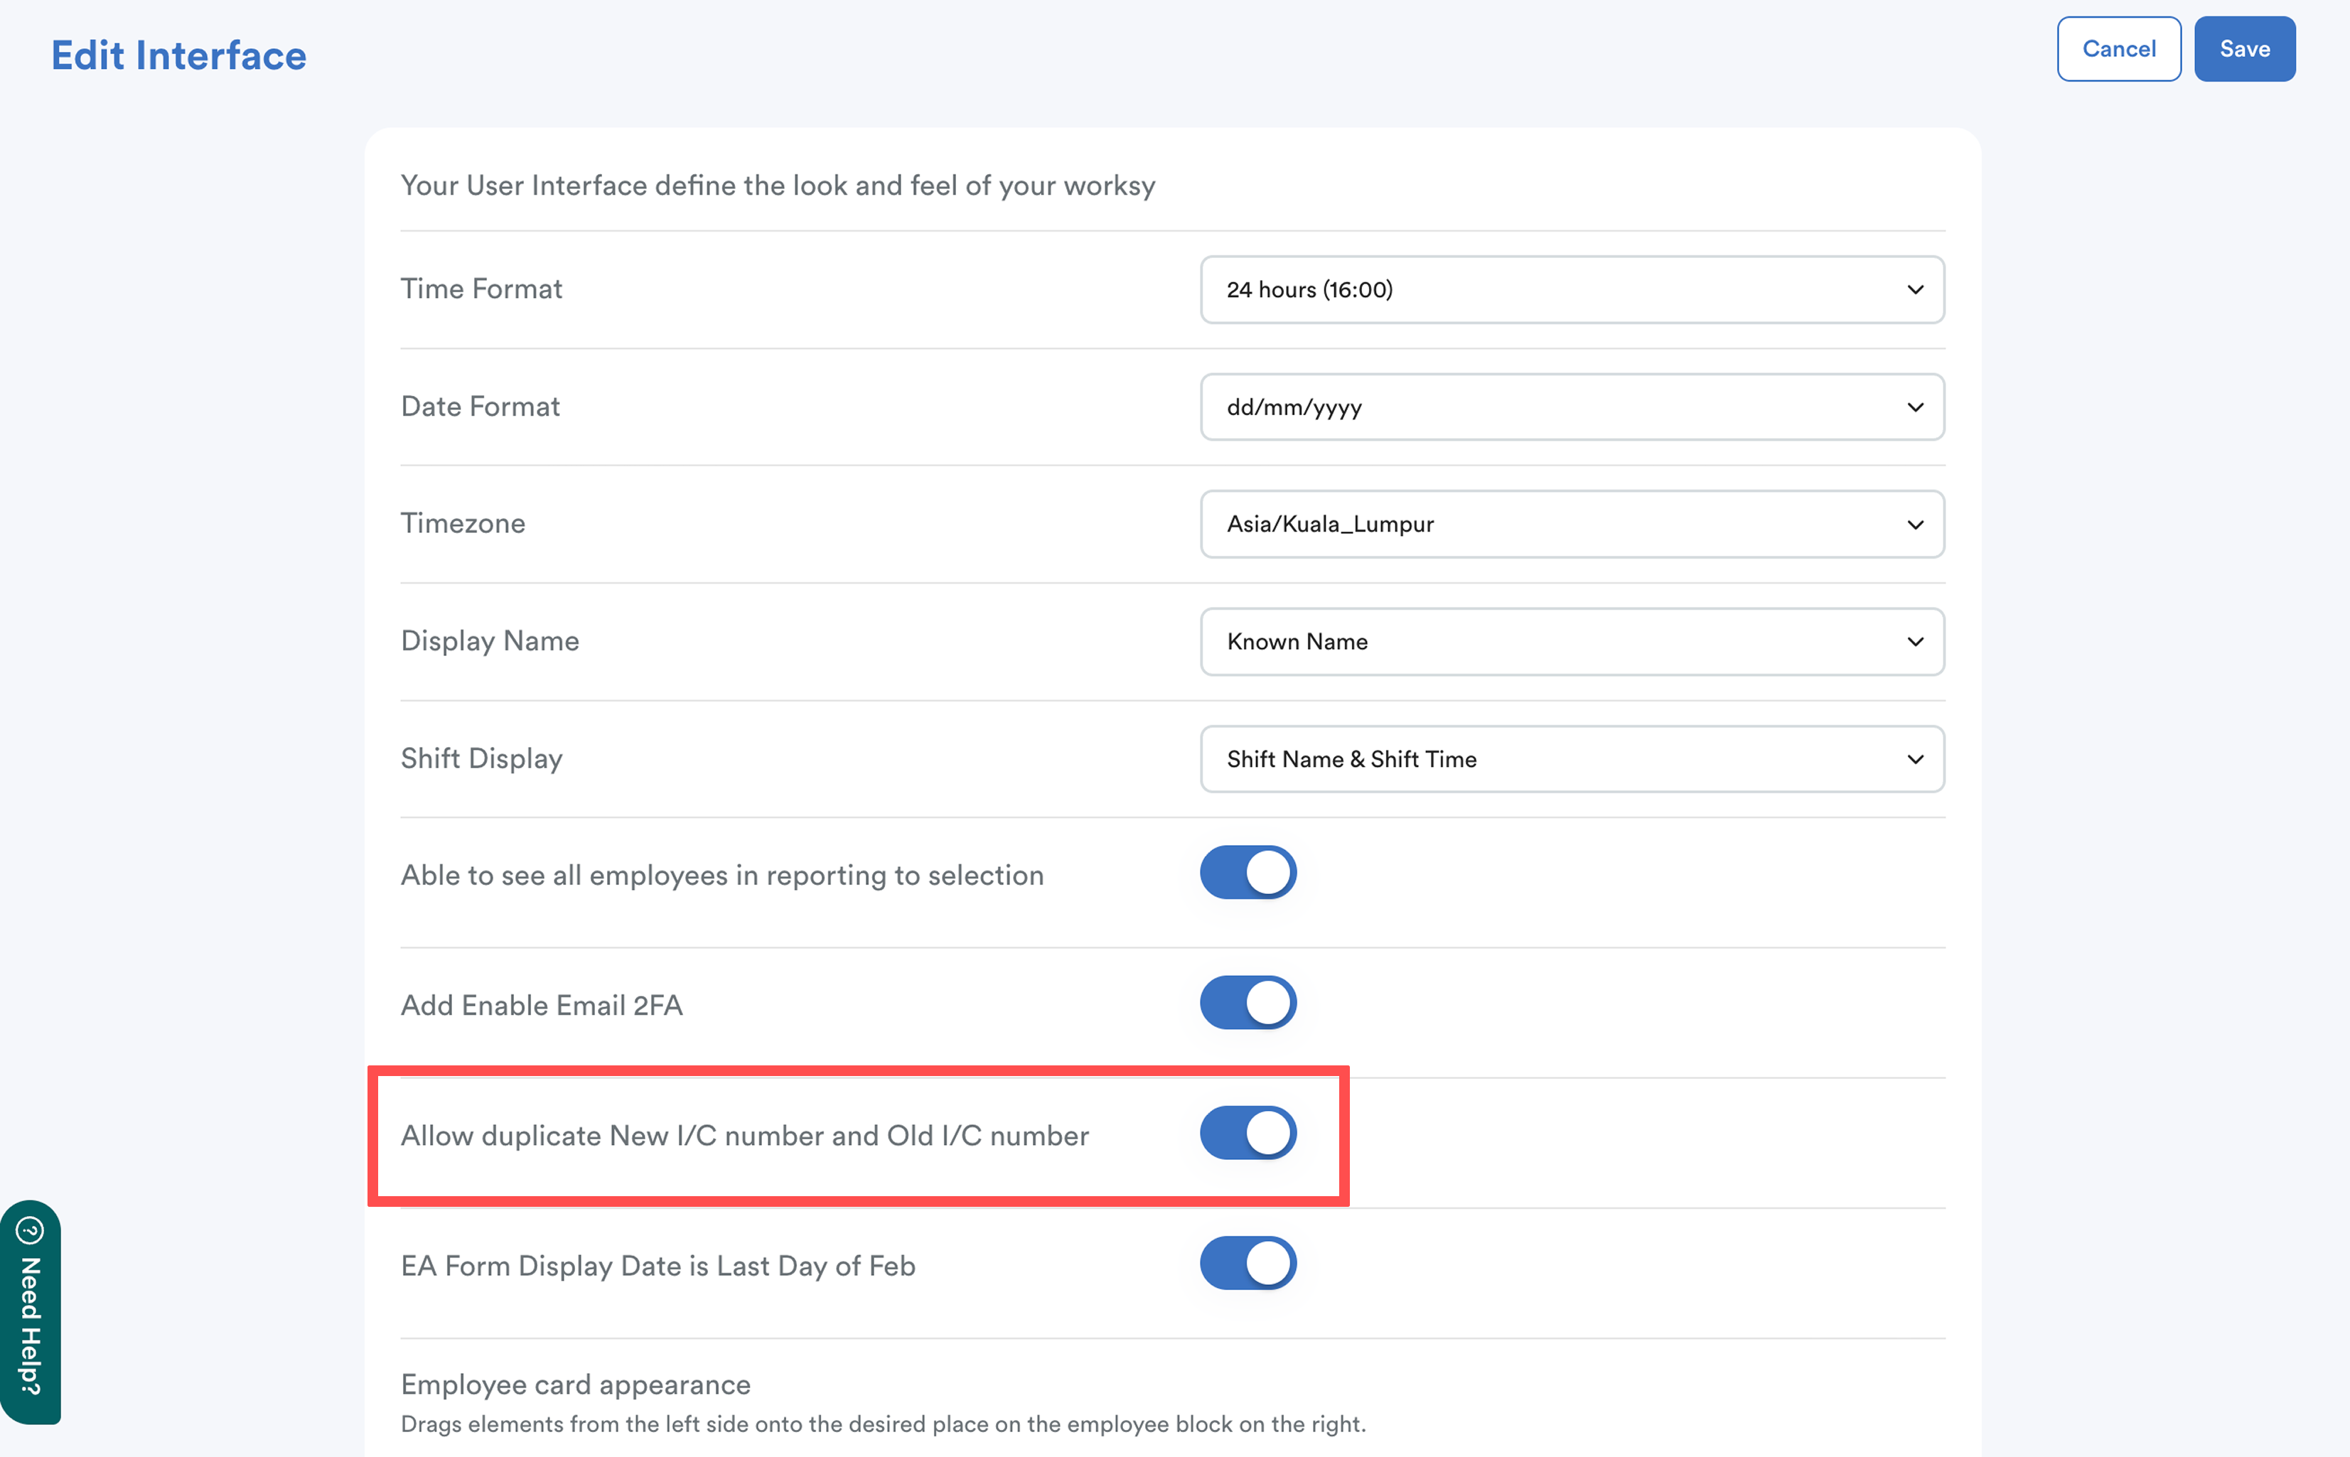Click the Cancel button
Image resolution: width=2350 pixels, height=1457 pixels.
pyautogui.click(x=2118, y=49)
